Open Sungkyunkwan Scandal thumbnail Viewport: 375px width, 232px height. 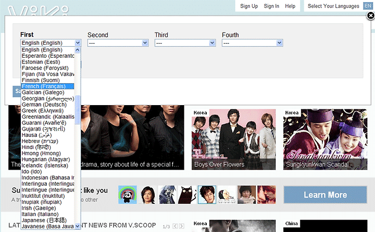325,139
